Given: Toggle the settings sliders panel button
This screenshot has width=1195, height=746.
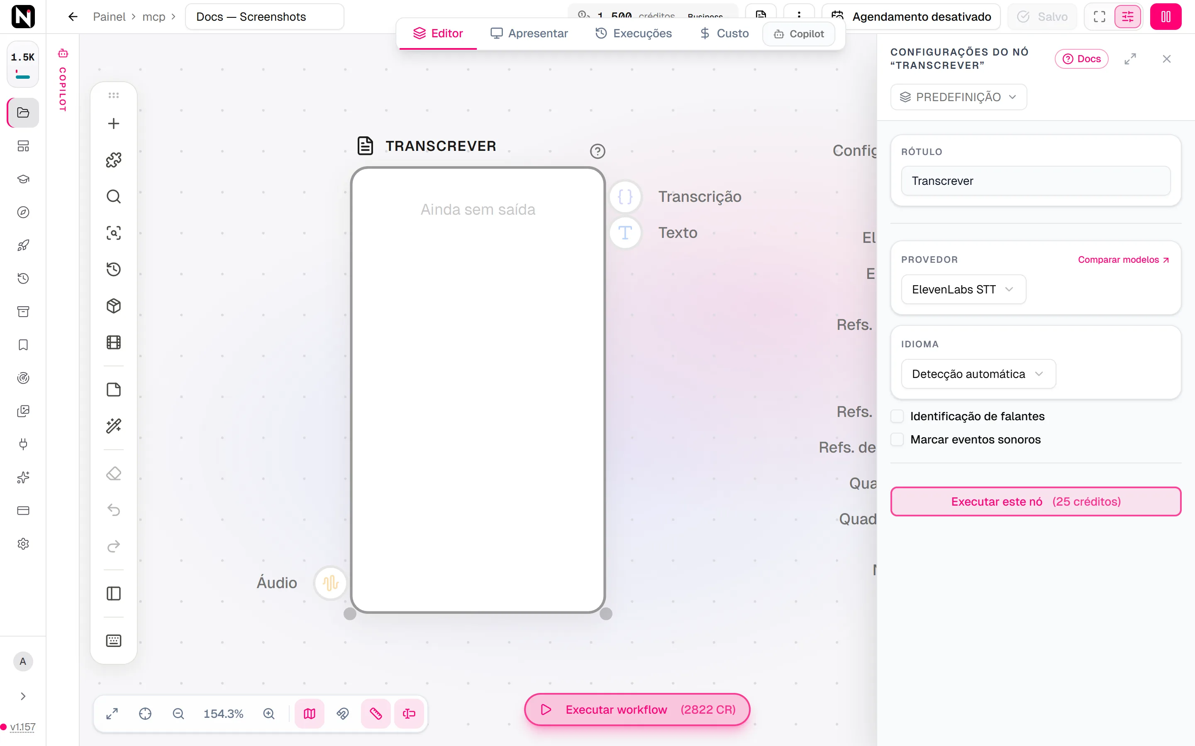Looking at the screenshot, I should click(x=1127, y=17).
